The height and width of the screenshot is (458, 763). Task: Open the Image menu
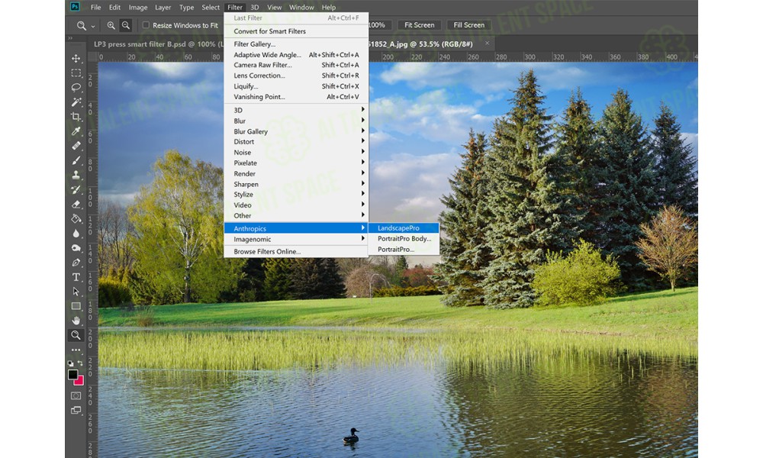[x=138, y=8]
